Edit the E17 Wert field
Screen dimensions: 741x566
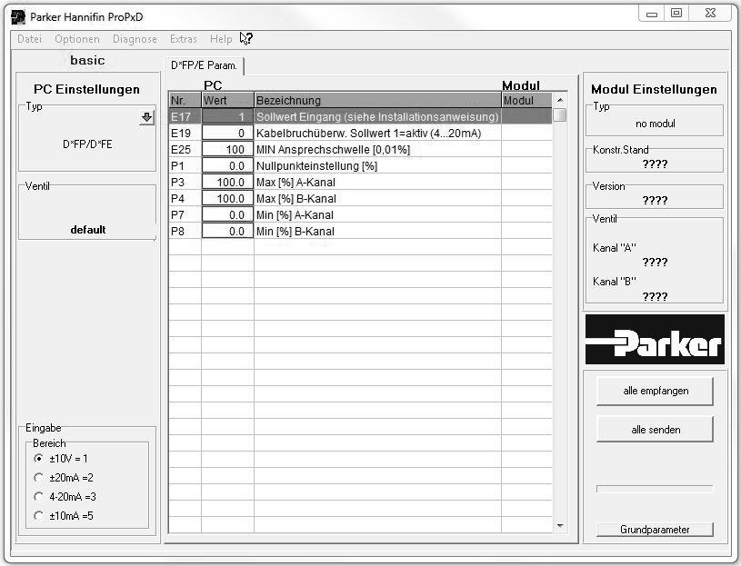[x=228, y=116]
